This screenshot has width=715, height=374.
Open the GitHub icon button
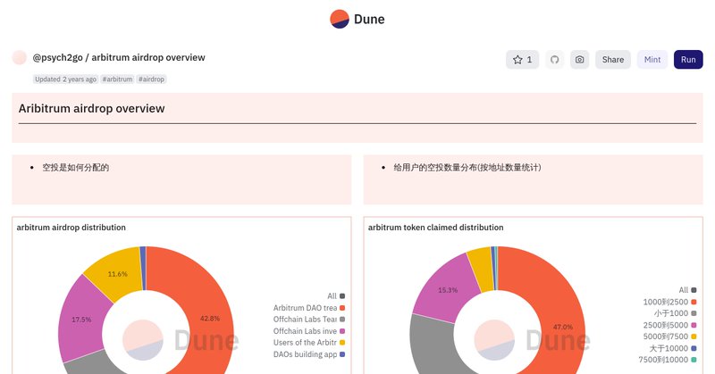554,60
